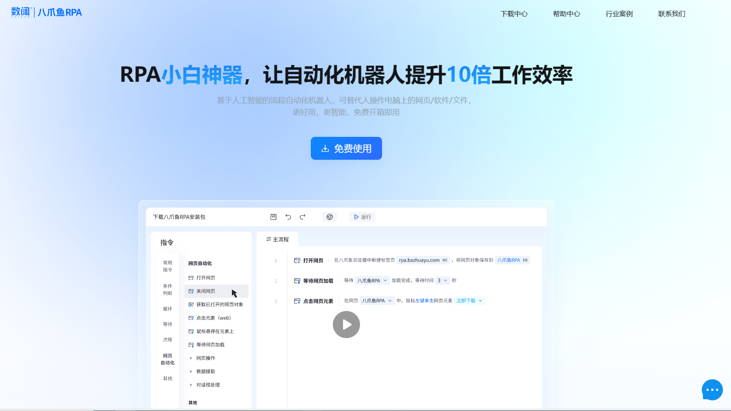731x411 pixels.
Task: Click the browser icon in the toolbar
Action: [x=330, y=217]
